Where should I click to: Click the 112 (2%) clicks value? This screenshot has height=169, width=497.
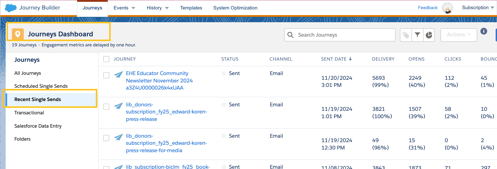tap(451, 82)
